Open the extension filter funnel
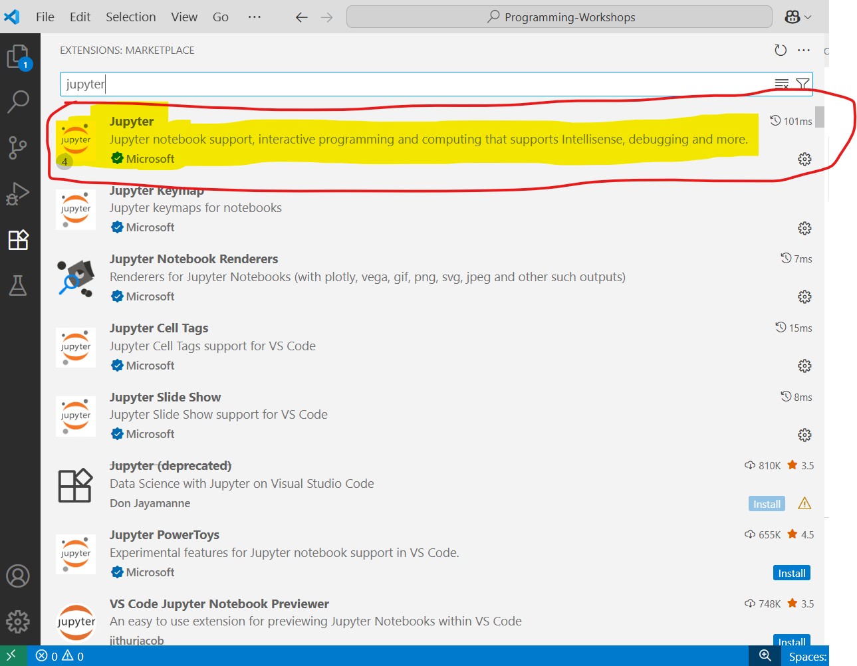This screenshot has width=857, height=666. (x=802, y=84)
